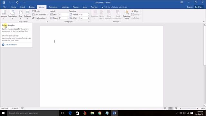This screenshot has height=116, width=206.
Task: Open the Columns menu
Action: (27, 15)
